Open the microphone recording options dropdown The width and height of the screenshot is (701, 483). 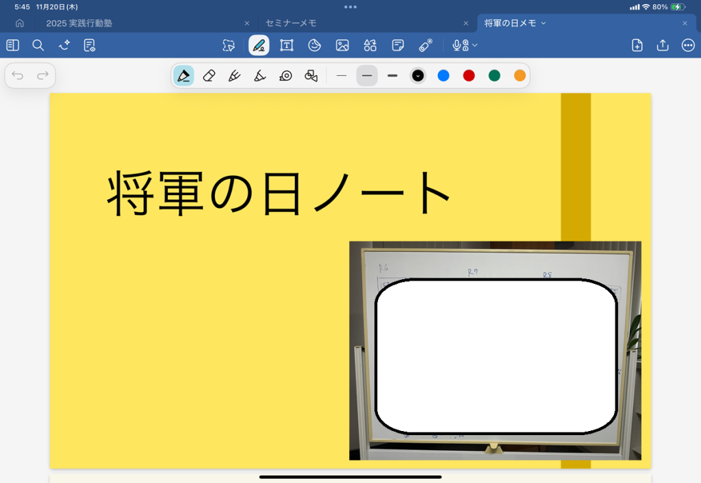[474, 45]
